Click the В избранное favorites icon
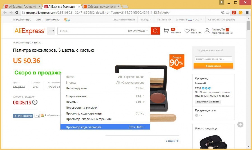252x150 pixels. click(42, 115)
